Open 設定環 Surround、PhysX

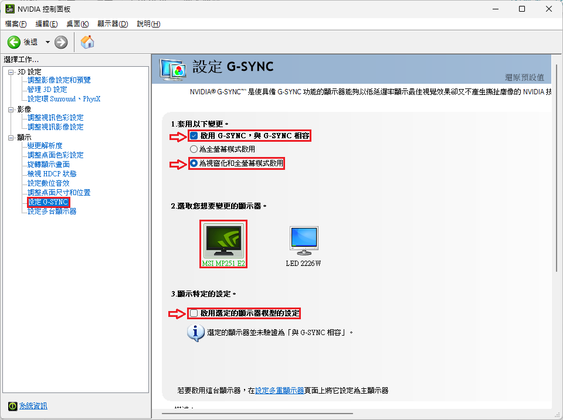(x=65, y=98)
